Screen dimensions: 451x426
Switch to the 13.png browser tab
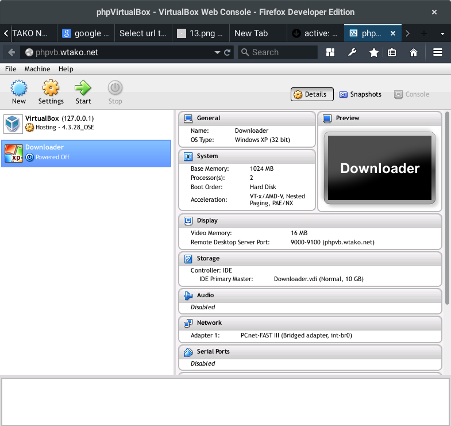coord(201,33)
